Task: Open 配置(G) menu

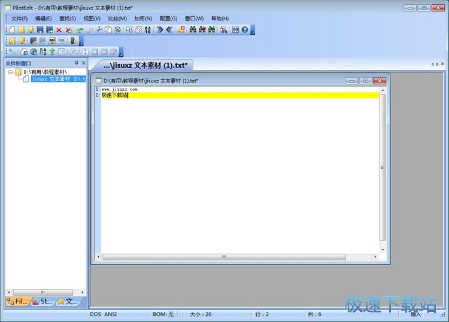Action: pos(168,19)
